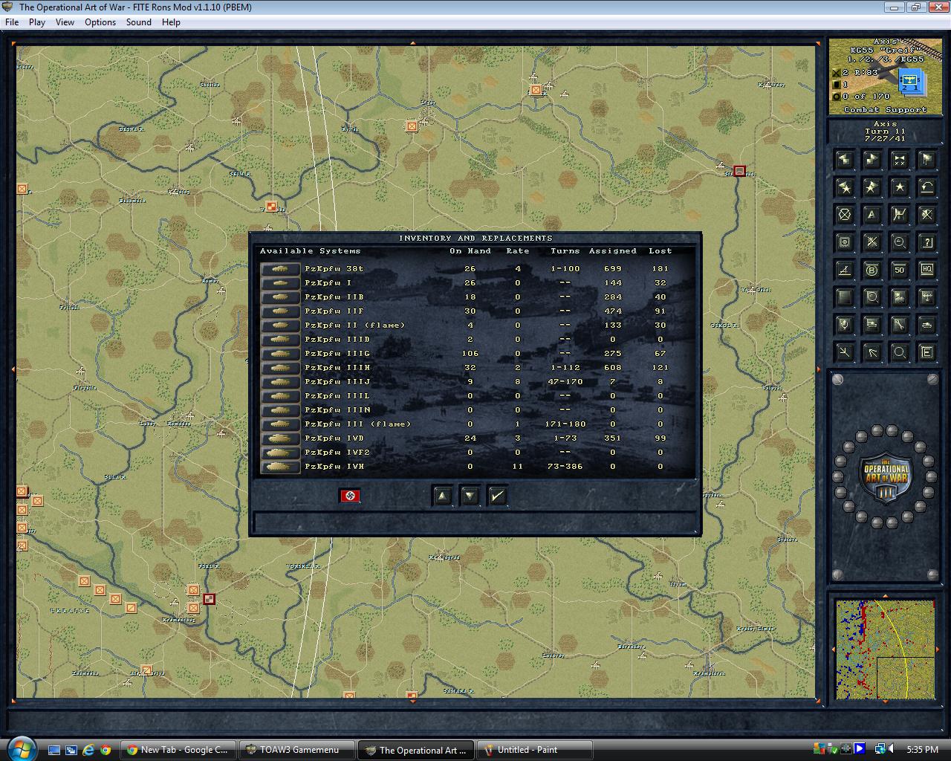
Task: Switch to Untitled - Paint taskbar item
Action: [535, 750]
